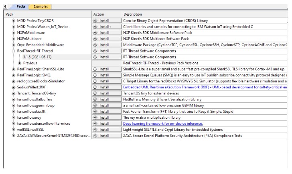
Task: Select 'TencentOS tiny for external devices' text
Action: 151,93
